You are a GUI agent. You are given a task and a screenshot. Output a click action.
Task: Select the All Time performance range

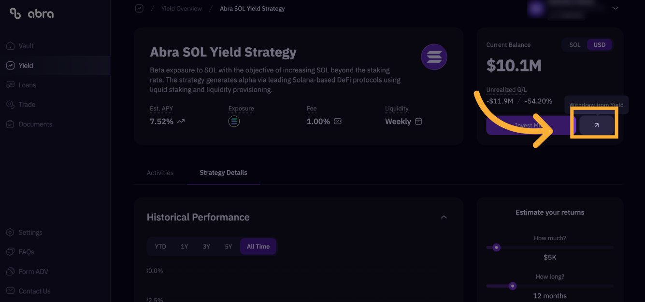click(258, 247)
